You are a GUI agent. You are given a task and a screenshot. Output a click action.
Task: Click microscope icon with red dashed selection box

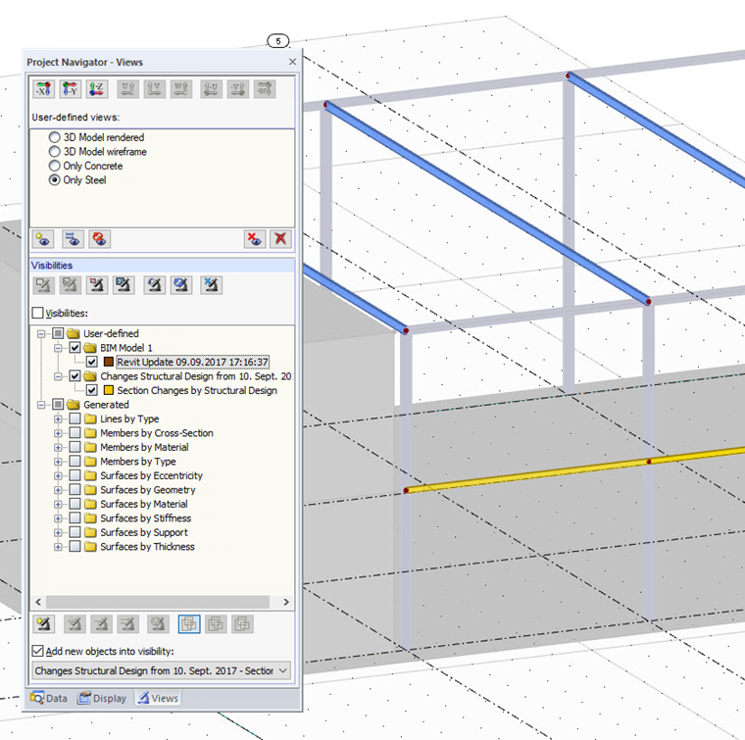[97, 285]
